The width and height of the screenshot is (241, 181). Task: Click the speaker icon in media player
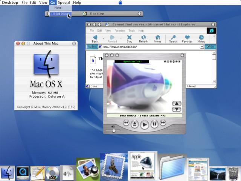(113, 127)
